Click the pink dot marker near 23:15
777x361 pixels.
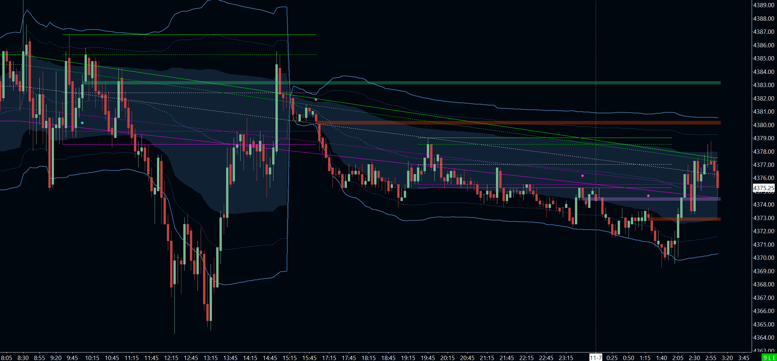583,176
